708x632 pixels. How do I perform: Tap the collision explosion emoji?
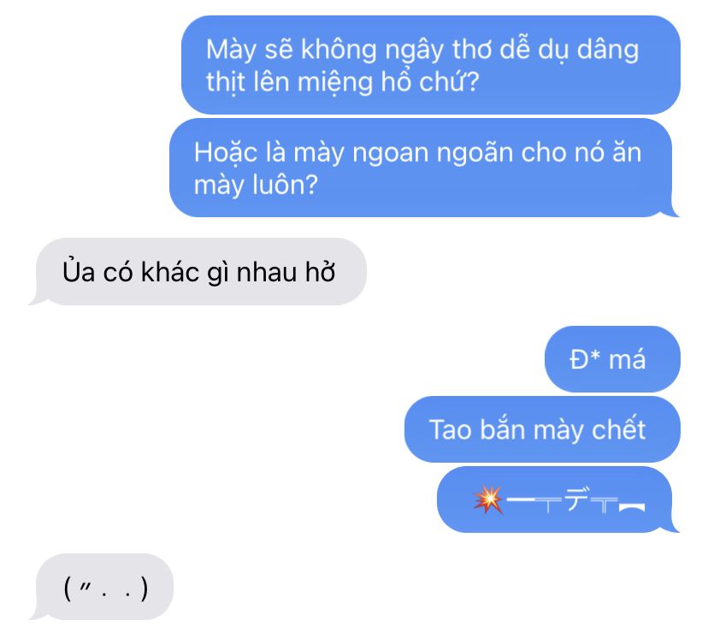tap(488, 499)
